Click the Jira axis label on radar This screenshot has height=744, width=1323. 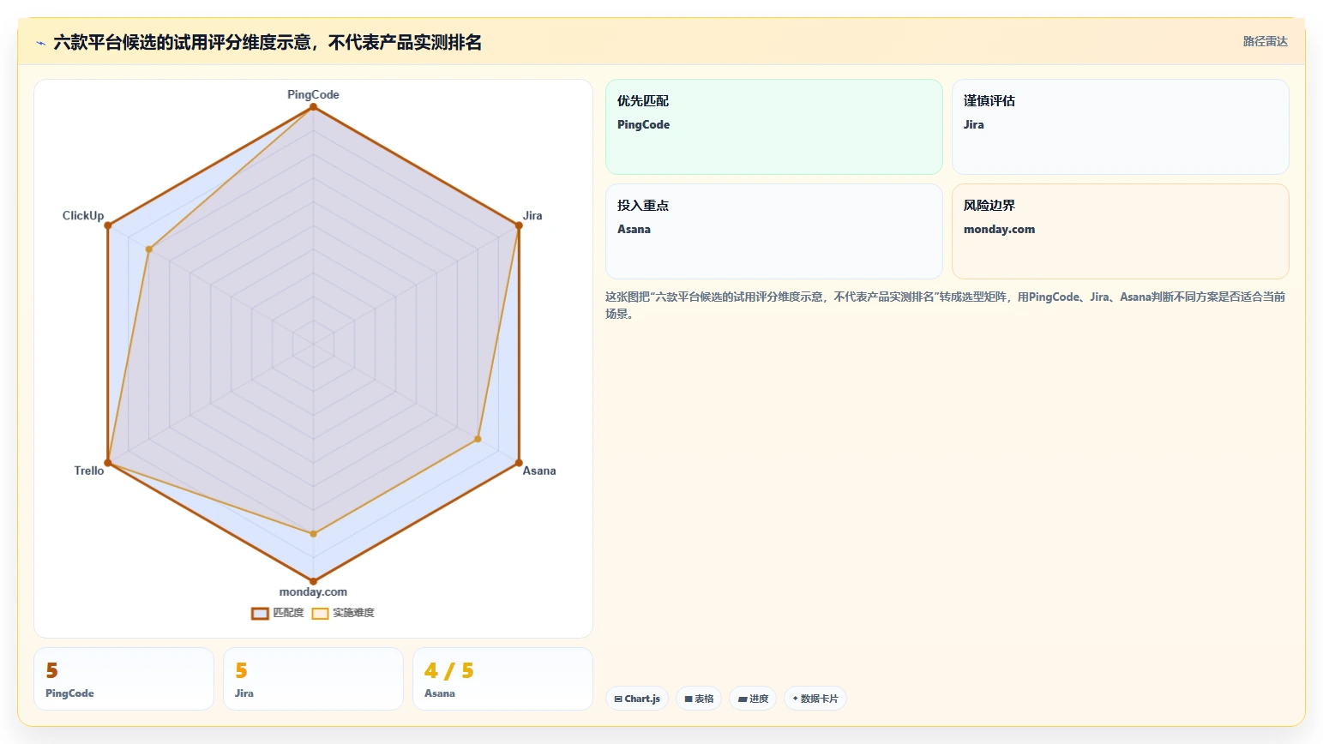(x=532, y=215)
